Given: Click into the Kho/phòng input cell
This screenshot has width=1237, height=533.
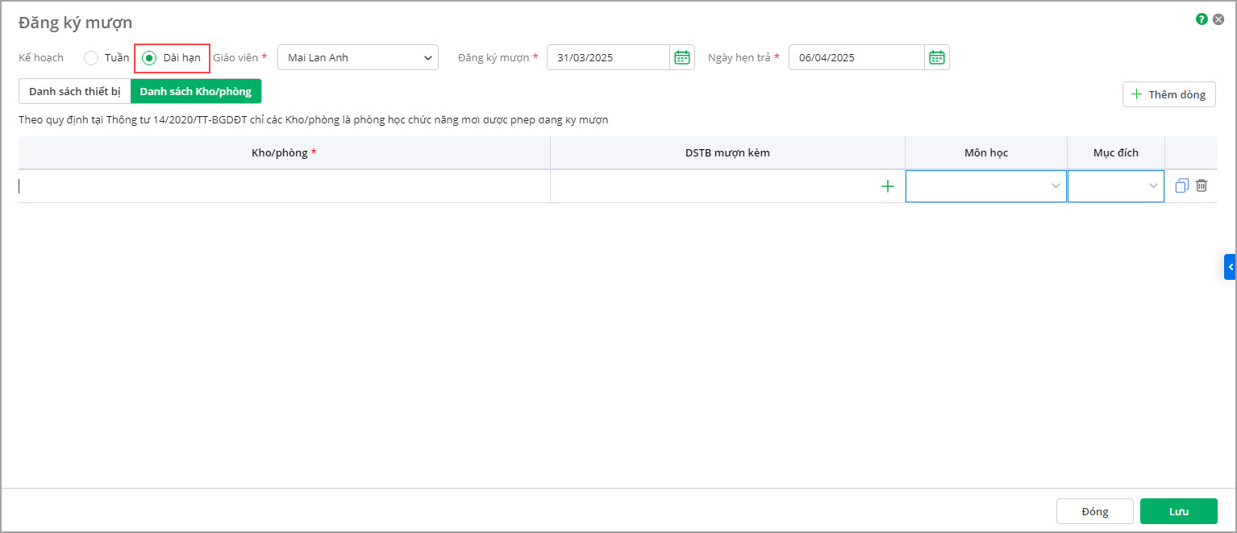Looking at the screenshot, I should click(284, 186).
